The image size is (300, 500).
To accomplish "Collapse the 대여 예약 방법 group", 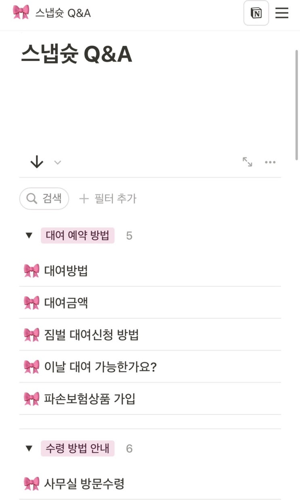I will [29, 235].
